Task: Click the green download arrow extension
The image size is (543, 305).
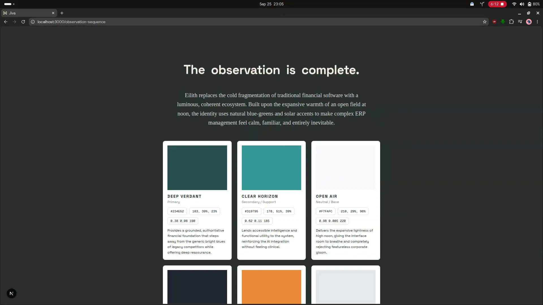Action: (x=503, y=22)
